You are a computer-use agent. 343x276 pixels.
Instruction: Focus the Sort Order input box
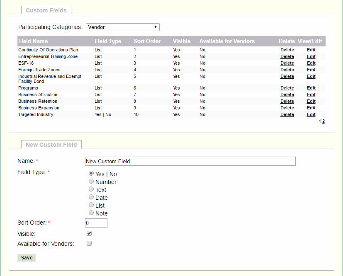[x=96, y=223]
